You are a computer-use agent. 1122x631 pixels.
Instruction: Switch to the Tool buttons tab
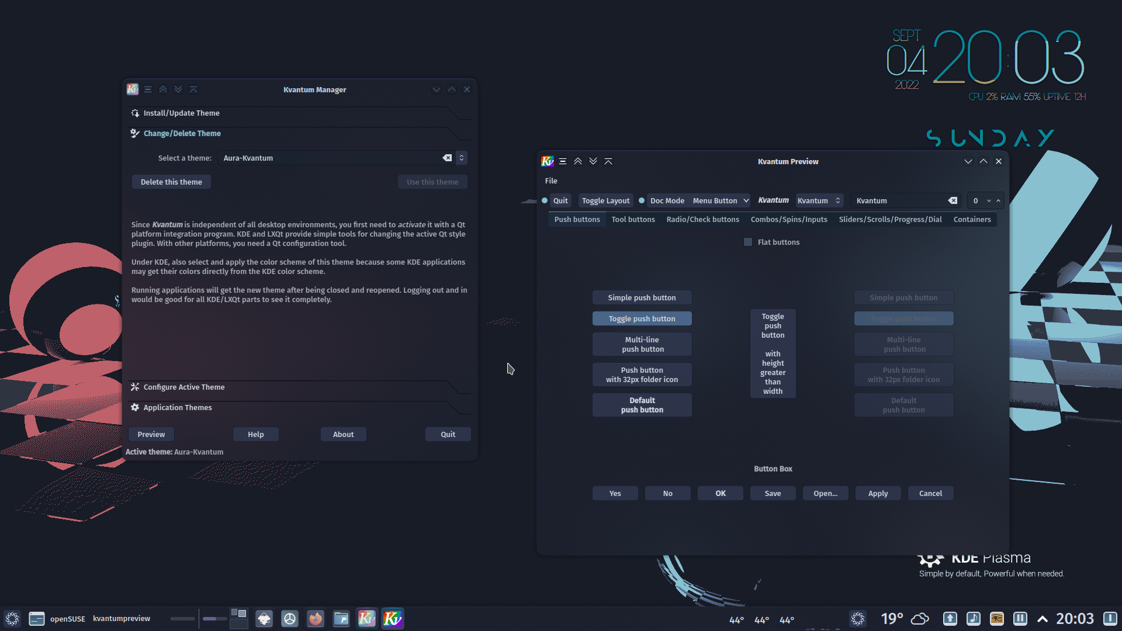(x=633, y=220)
